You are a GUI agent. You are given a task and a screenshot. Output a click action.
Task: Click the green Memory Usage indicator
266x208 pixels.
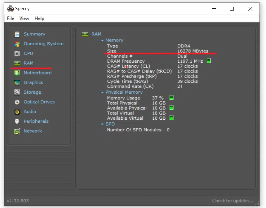point(171,98)
